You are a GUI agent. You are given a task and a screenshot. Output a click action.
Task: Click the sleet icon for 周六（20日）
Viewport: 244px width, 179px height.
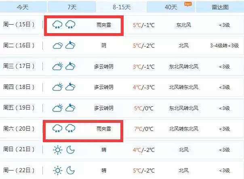tap(57, 129)
